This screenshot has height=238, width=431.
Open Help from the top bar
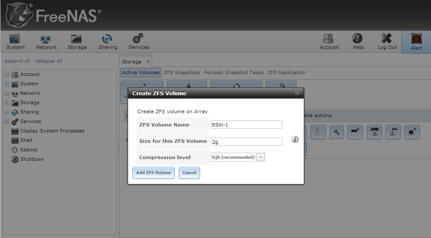coord(358,42)
